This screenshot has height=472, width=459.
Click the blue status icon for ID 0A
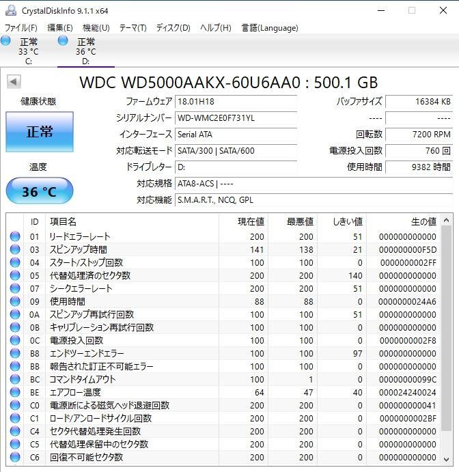[15, 314]
